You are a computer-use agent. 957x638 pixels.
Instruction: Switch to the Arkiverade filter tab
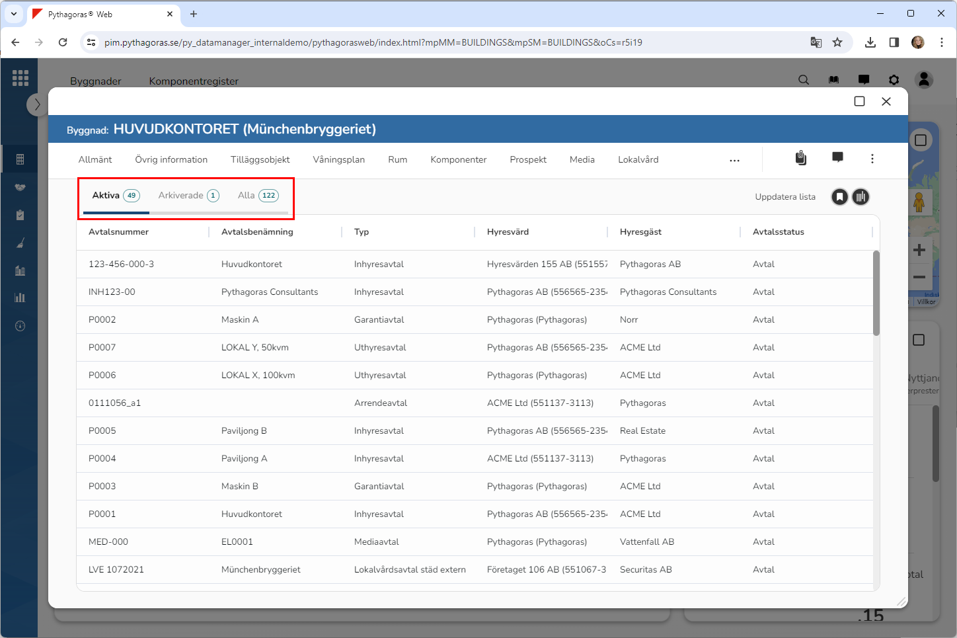click(188, 196)
